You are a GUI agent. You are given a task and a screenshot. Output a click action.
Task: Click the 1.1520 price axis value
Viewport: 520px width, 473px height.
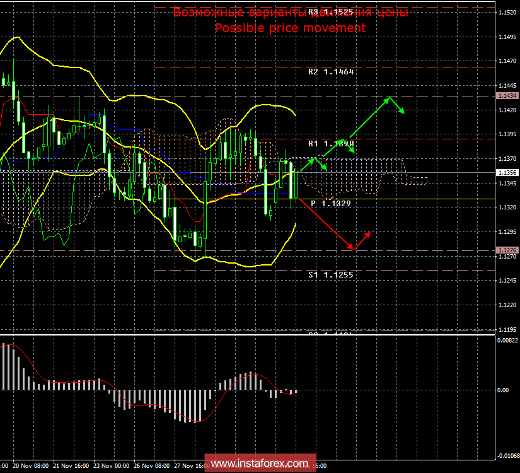tap(507, 12)
